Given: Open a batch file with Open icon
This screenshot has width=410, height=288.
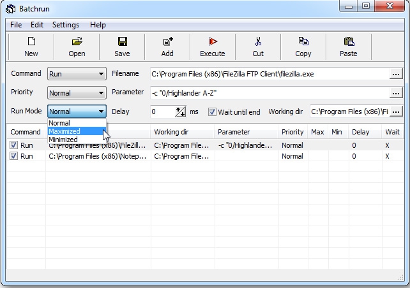Looking at the screenshot, I should click(77, 47).
